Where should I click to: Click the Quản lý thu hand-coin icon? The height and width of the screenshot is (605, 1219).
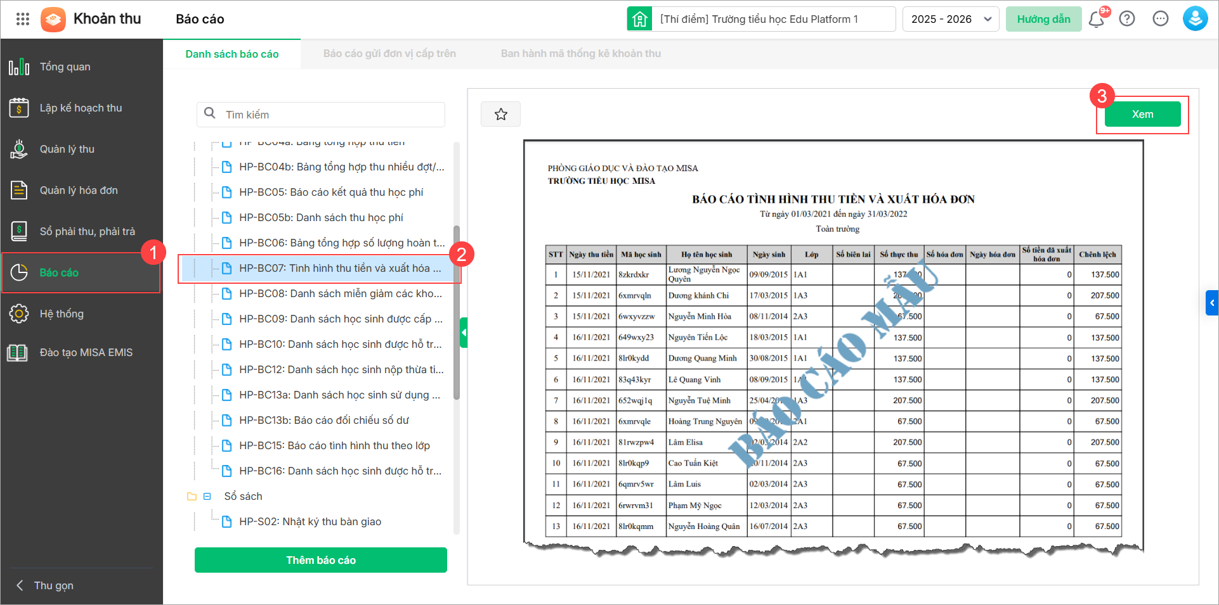pos(19,149)
